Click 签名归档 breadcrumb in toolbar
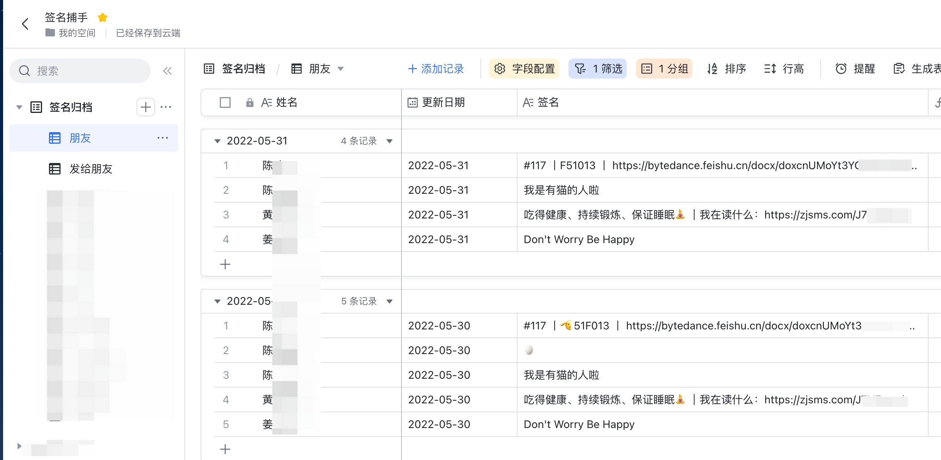941x460 pixels. tap(235, 69)
